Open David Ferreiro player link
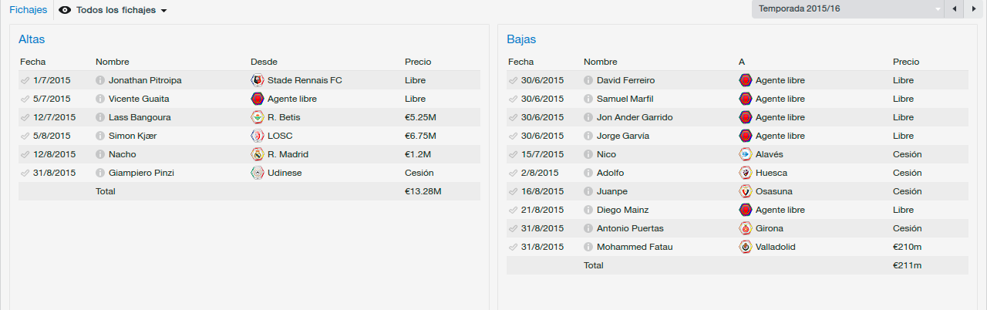 [x=628, y=80]
